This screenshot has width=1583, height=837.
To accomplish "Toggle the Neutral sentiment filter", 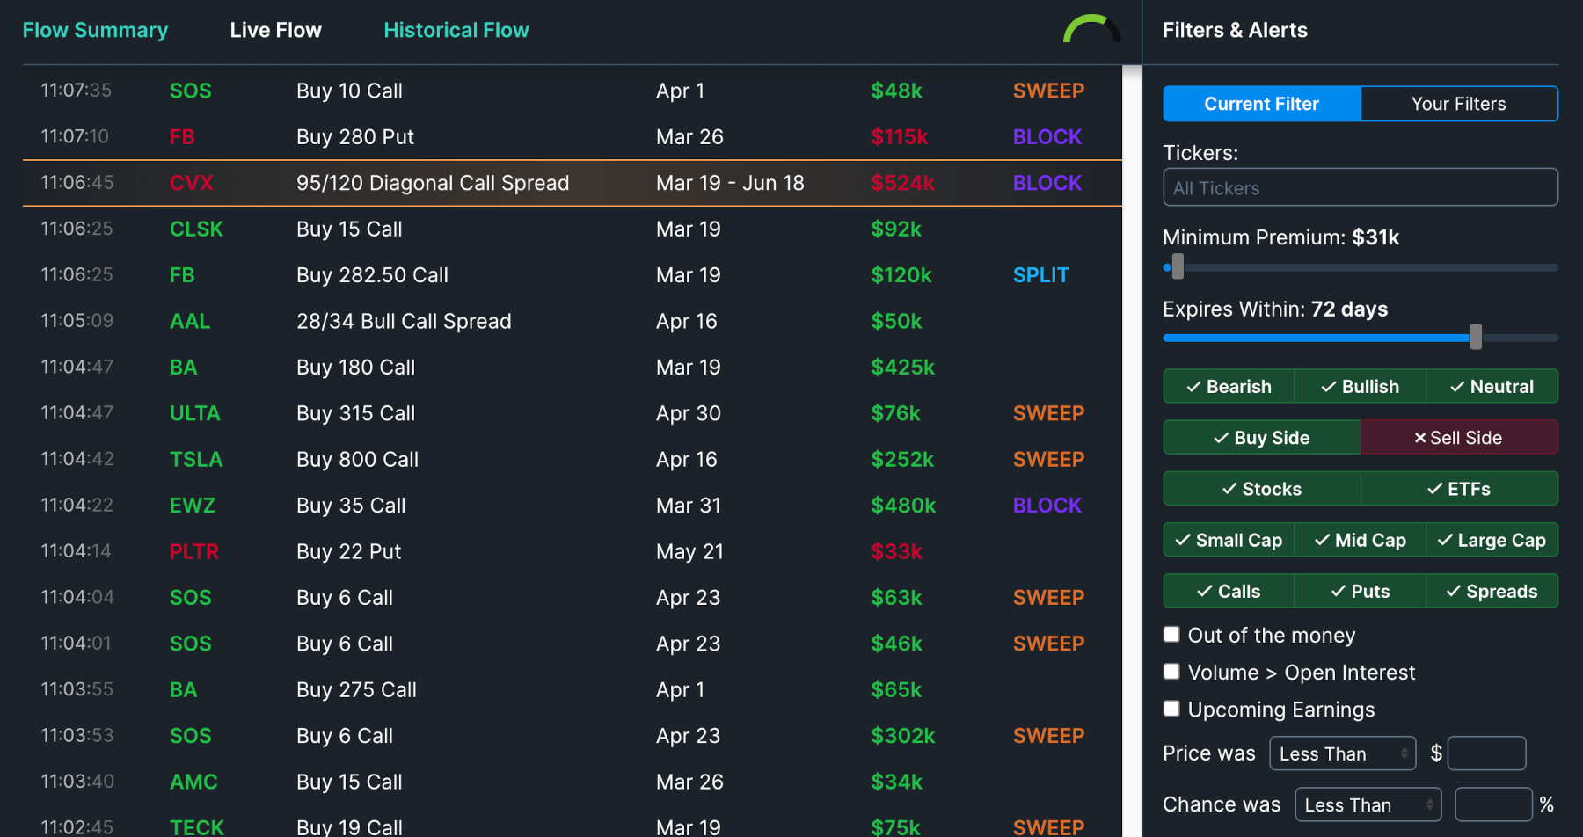I will pyautogui.click(x=1492, y=387).
